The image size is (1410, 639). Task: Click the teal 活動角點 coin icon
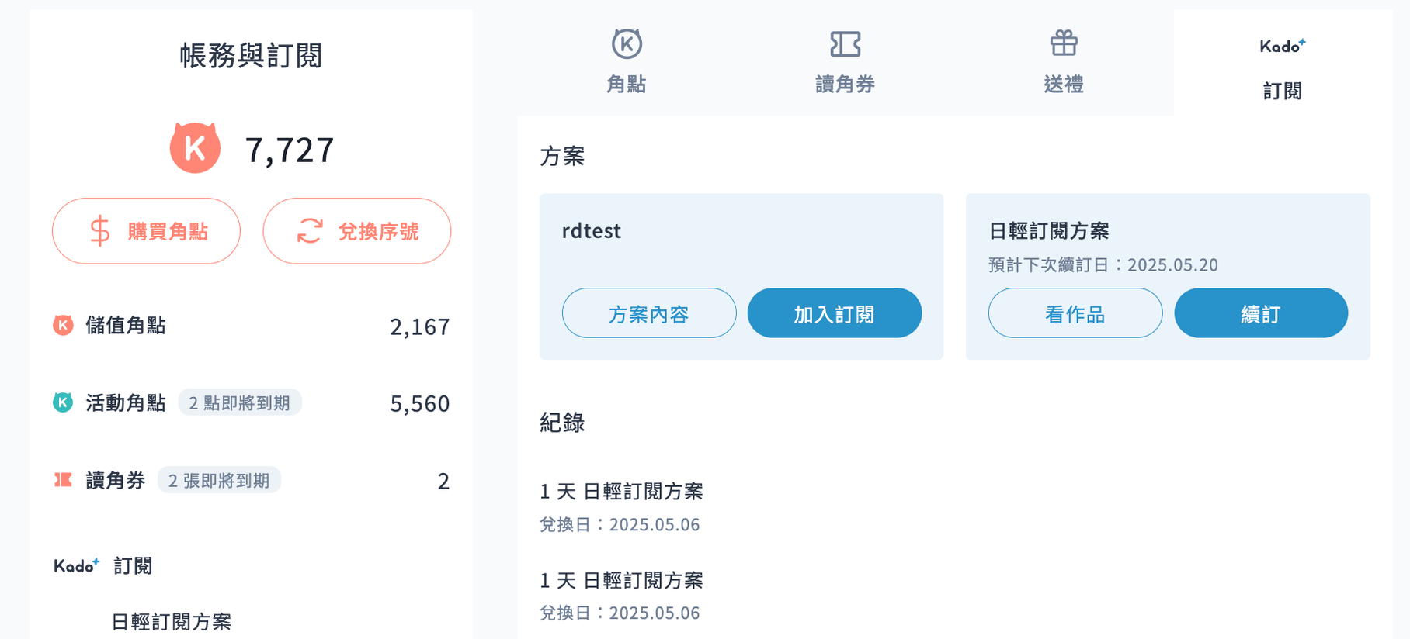pyautogui.click(x=63, y=402)
